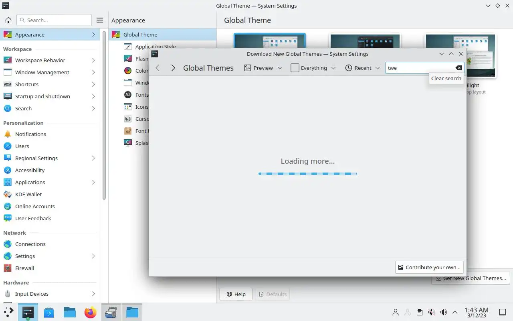This screenshot has width=513, height=321.
Task: Click the Applications icon
Action: point(8,182)
